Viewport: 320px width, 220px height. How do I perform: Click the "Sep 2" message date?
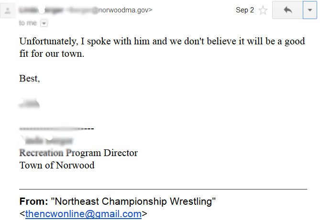pos(244,10)
